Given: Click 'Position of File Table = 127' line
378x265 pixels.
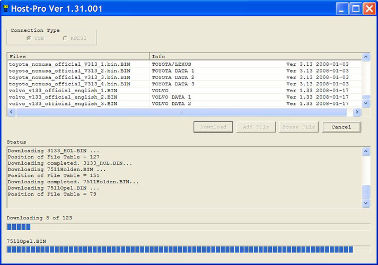Looking at the screenshot, I should point(54,157).
